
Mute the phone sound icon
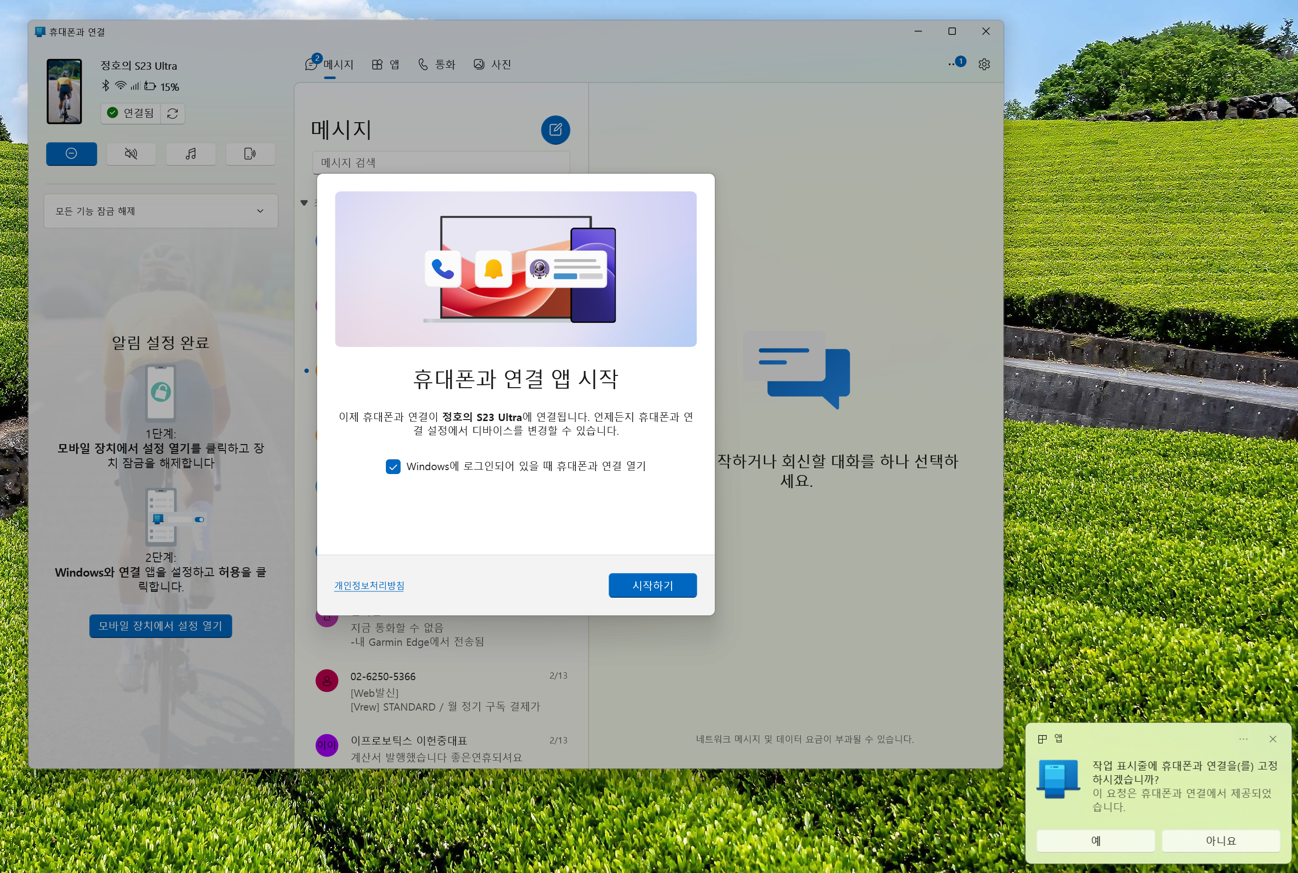click(132, 154)
